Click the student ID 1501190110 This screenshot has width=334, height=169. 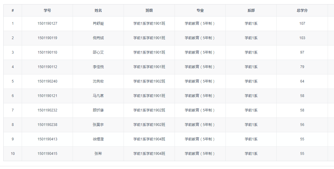[47, 52]
